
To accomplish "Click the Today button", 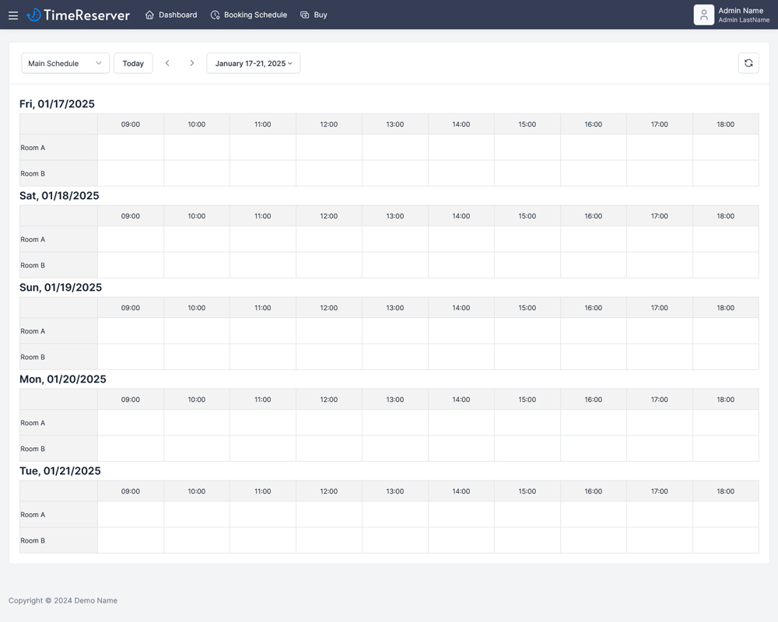I will 133,63.
